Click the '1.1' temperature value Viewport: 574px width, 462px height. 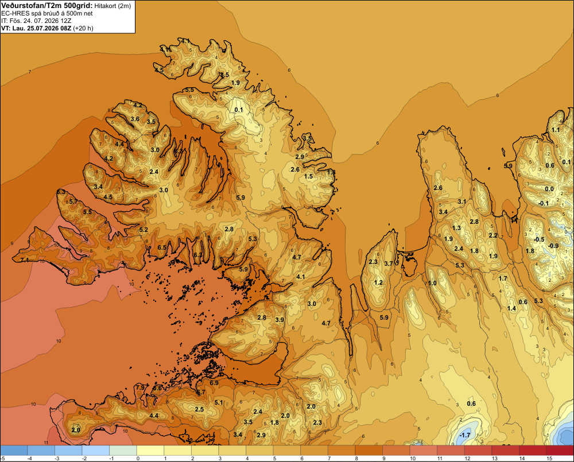[x=556, y=130]
